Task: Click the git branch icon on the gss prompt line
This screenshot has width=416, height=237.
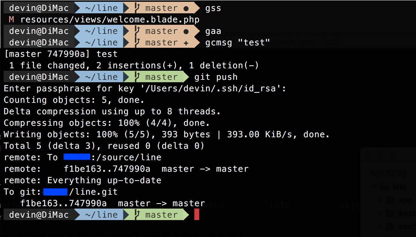Action: coord(137,8)
